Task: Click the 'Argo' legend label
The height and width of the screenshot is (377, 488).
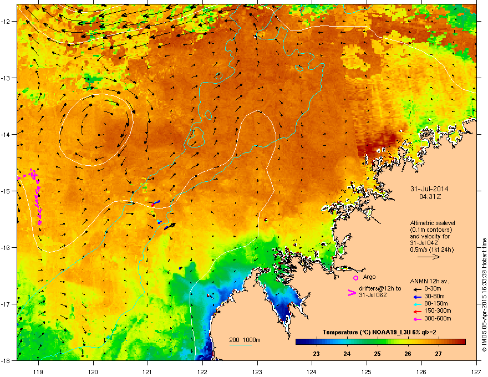Action: point(369,277)
